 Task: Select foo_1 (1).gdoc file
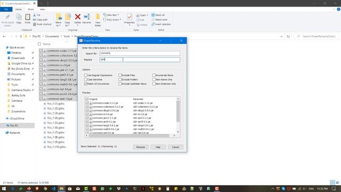55,103
